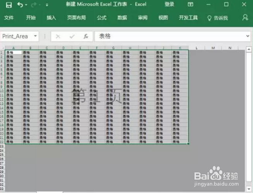Viewport: 253px width, 193px height.
Task: Switch to the 开发工具 ribbon tab
Action: (x=188, y=17)
